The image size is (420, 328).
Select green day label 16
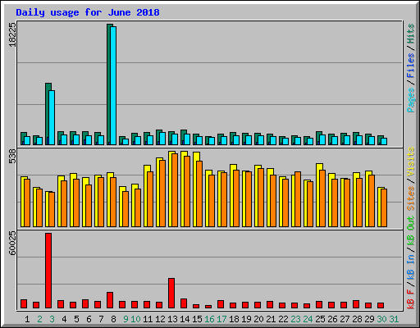(x=209, y=319)
